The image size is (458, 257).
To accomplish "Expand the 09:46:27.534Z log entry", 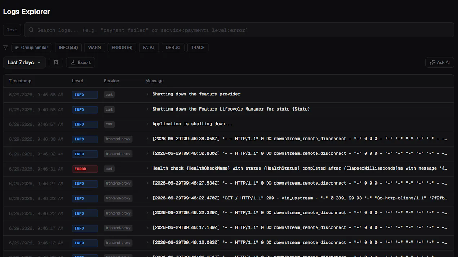I will pos(147,183).
